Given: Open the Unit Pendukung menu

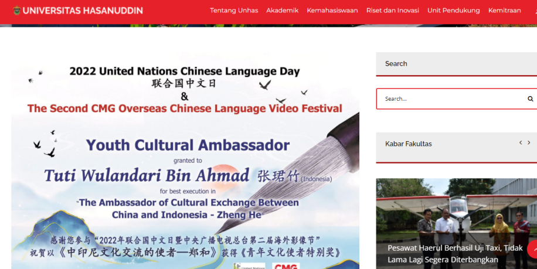Looking at the screenshot, I should (x=453, y=11).
